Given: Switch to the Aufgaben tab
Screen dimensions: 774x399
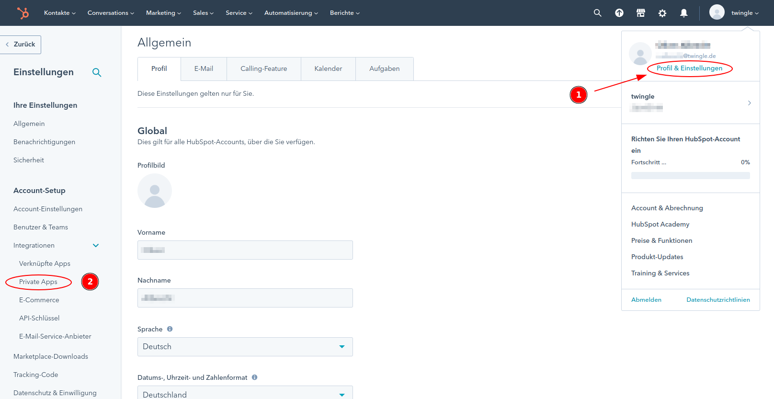Looking at the screenshot, I should coord(385,68).
